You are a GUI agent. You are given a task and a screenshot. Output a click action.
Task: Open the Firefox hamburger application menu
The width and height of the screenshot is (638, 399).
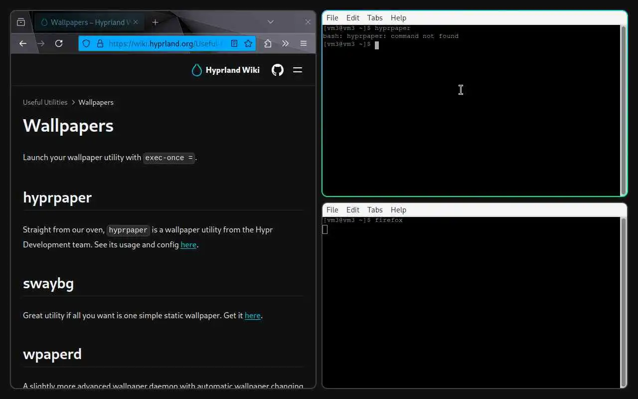point(303,43)
